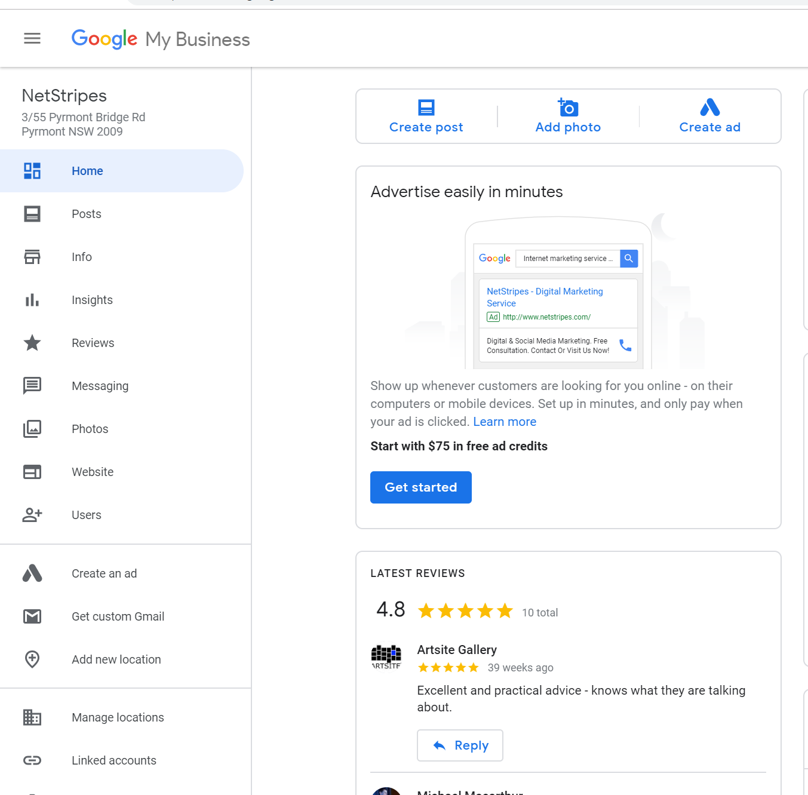This screenshot has width=808, height=795.
Task: Click the phone call icon in ad preview
Action: click(x=625, y=345)
